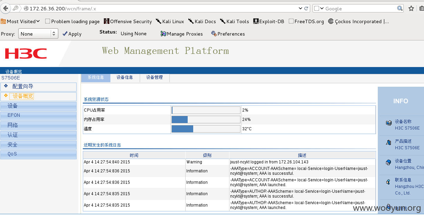424x218 pixels.
Task: Switch to the 设备信息 tab
Action: [125, 77]
